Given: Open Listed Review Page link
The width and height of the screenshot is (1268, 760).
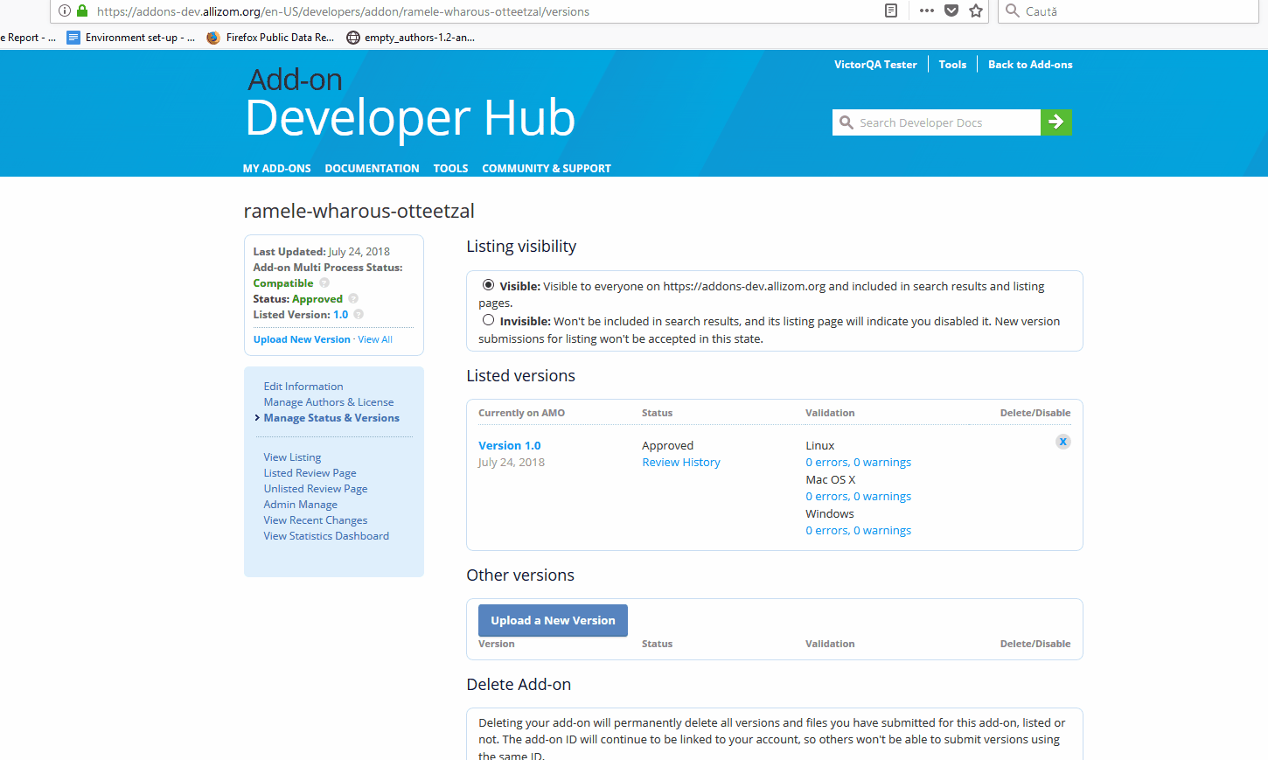Looking at the screenshot, I should tap(310, 473).
